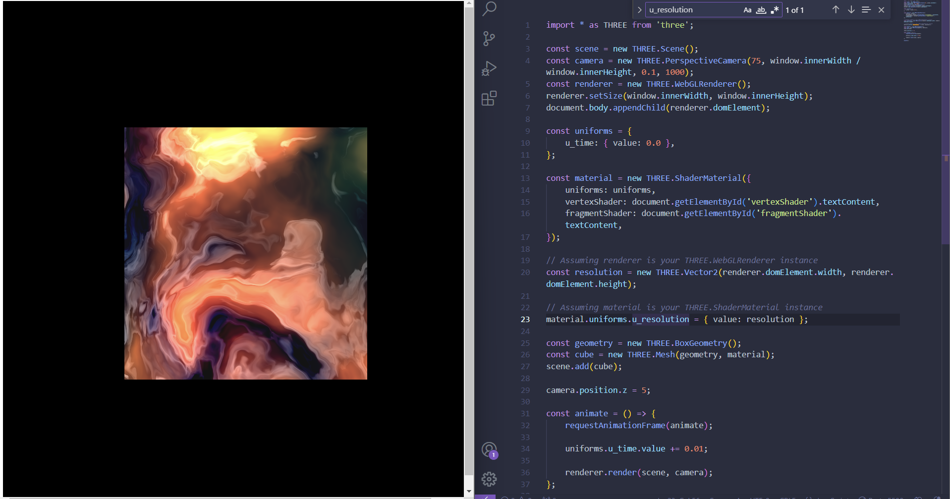Open the Extensions view
The height and width of the screenshot is (499, 950).
tap(489, 98)
